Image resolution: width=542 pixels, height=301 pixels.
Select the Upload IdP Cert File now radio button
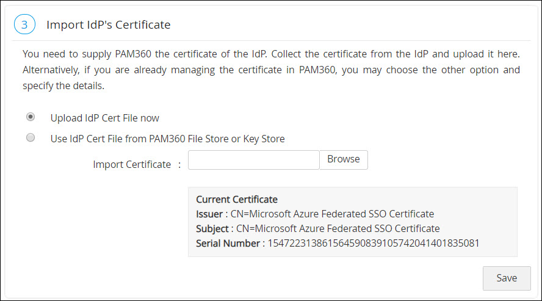[x=31, y=117]
